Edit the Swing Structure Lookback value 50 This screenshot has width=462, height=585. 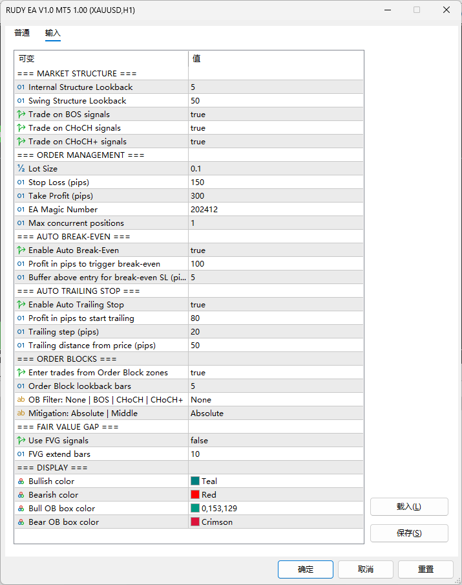(x=276, y=101)
